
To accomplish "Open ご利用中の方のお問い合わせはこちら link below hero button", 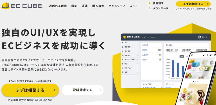I will click(30, 100).
